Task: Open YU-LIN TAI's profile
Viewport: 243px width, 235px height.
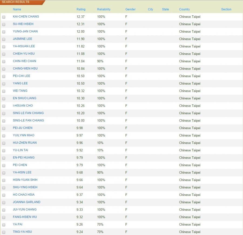Action: (x=21, y=150)
